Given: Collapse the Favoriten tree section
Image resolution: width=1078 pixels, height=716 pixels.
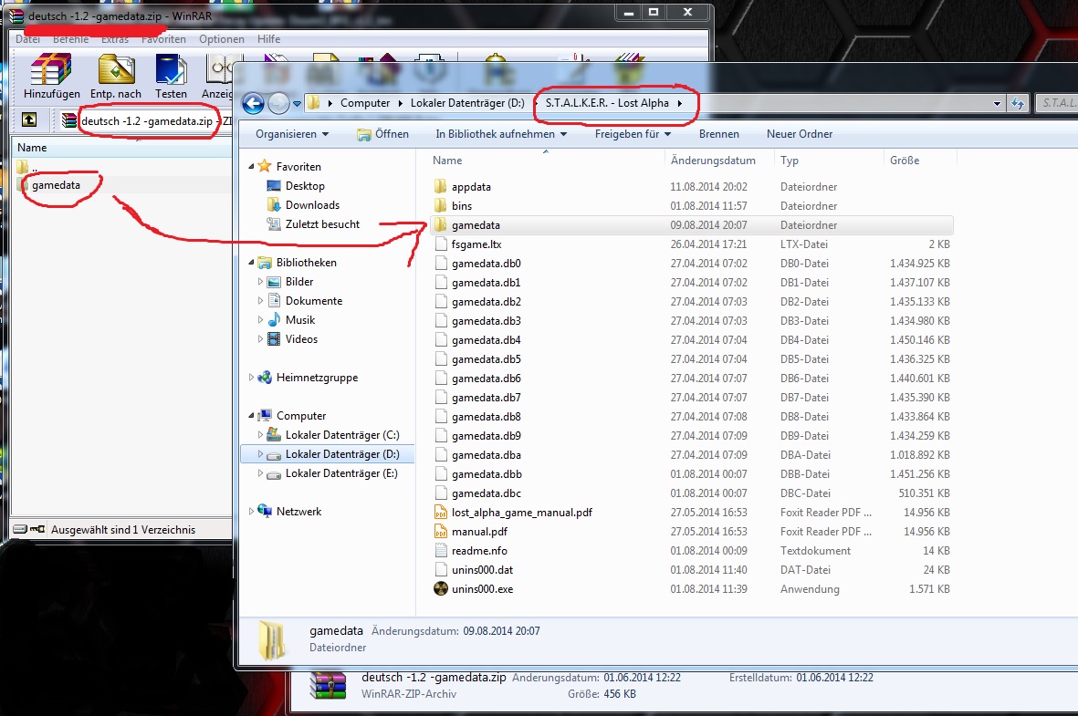Looking at the screenshot, I should pyautogui.click(x=251, y=166).
